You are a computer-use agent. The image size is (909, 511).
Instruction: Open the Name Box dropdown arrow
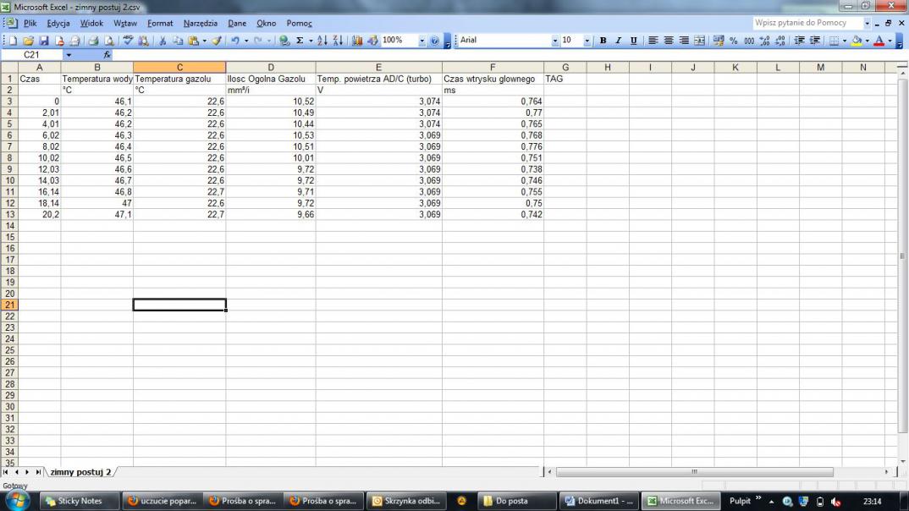[x=69, y=54]
